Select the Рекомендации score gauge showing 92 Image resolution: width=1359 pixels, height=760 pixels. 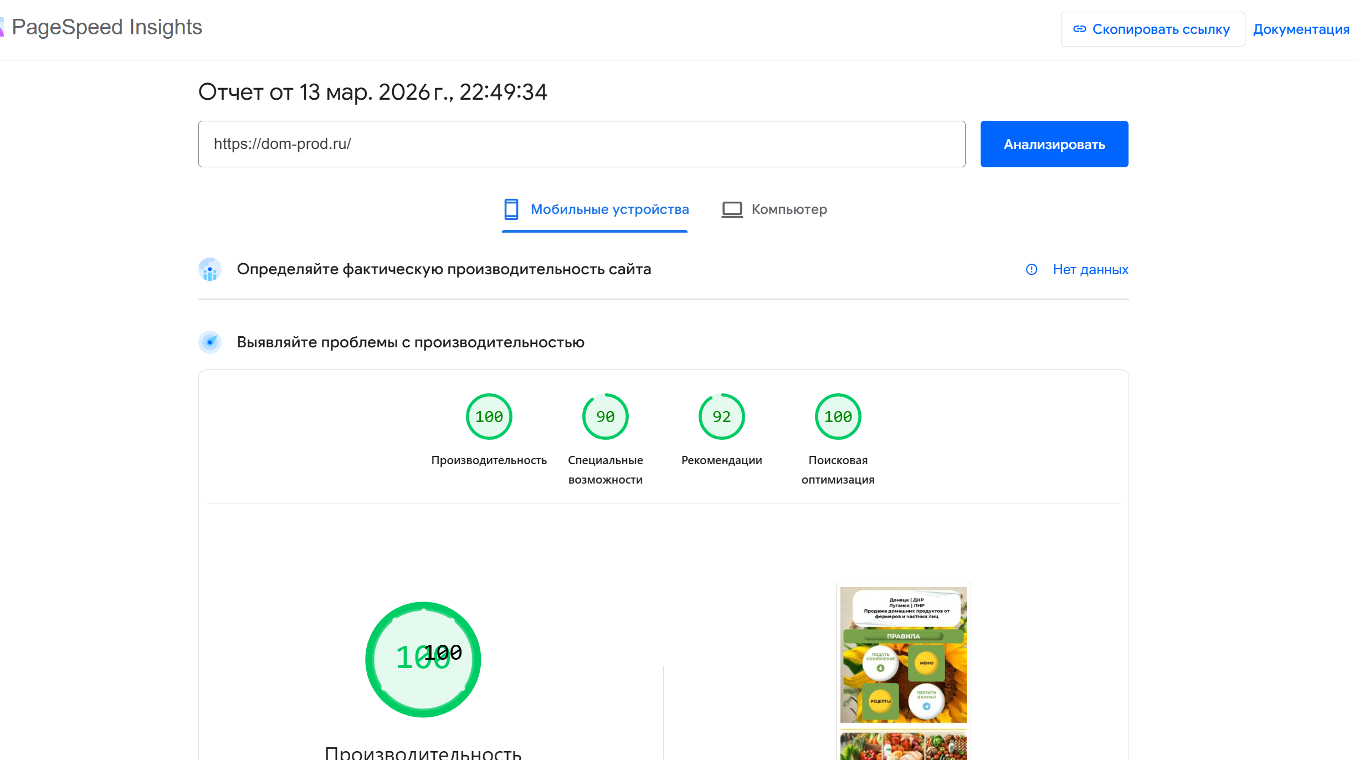point(721,417)
